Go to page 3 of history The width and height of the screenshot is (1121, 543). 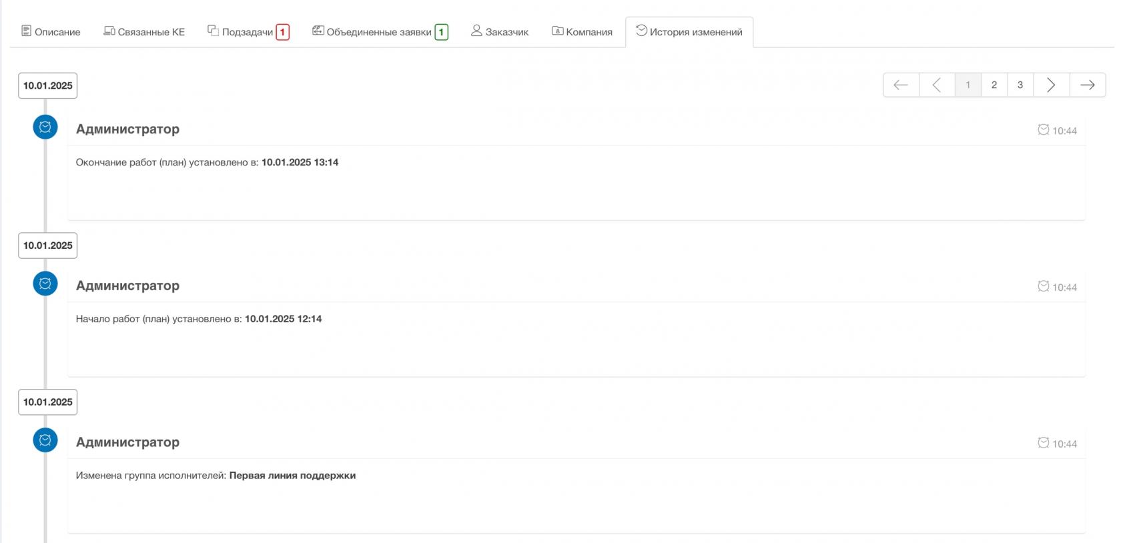pos(1020,85)
